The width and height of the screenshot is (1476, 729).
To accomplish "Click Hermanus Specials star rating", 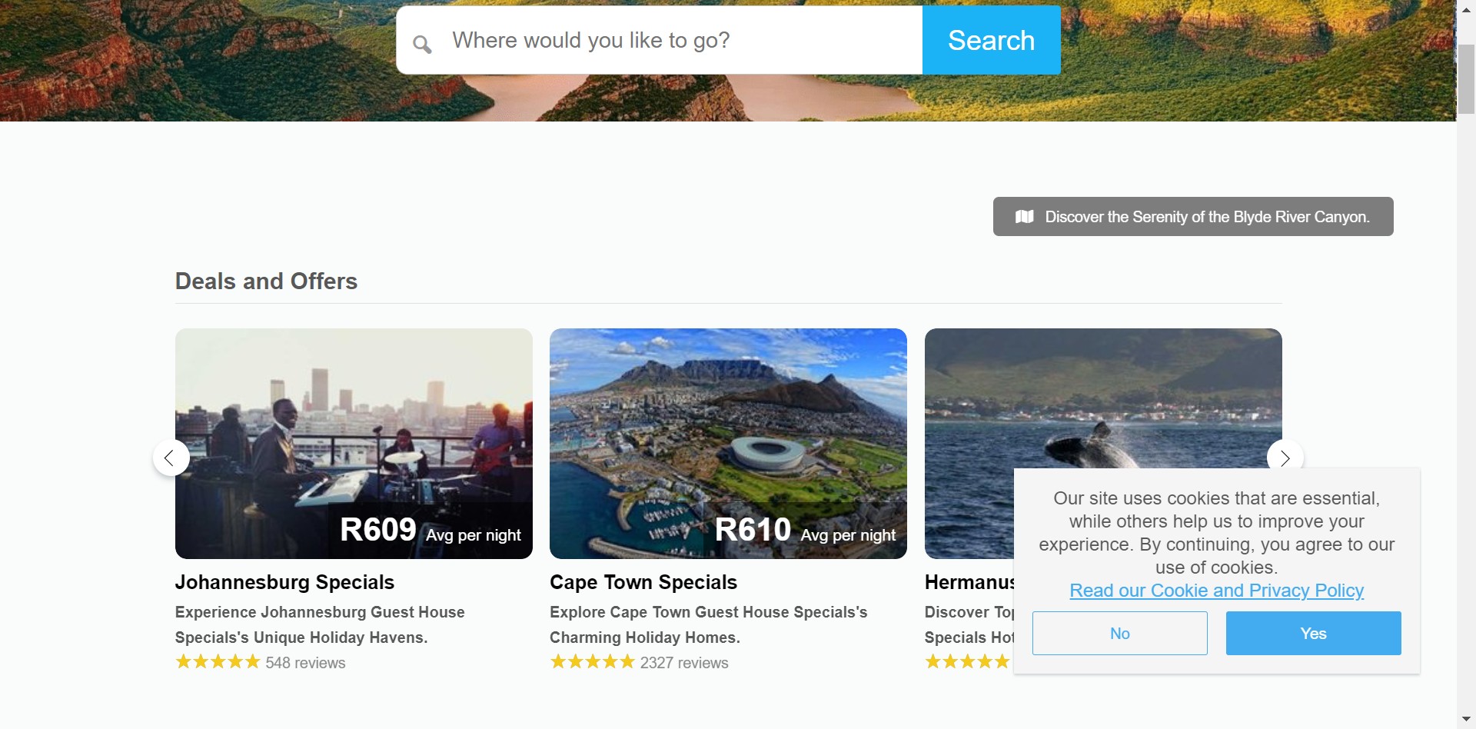I will (966, 662).
